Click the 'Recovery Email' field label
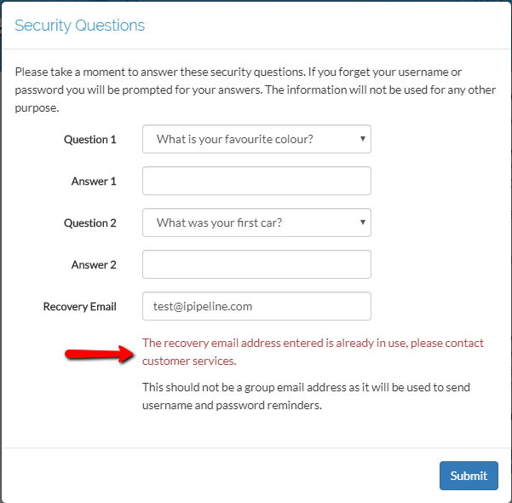Viewport: 512px width, 503px height. coord(79,306)
